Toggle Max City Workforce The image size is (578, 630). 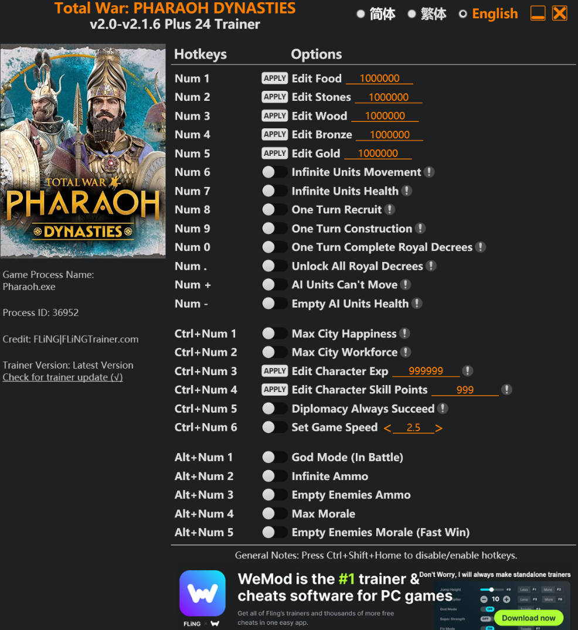click(274, 352)
